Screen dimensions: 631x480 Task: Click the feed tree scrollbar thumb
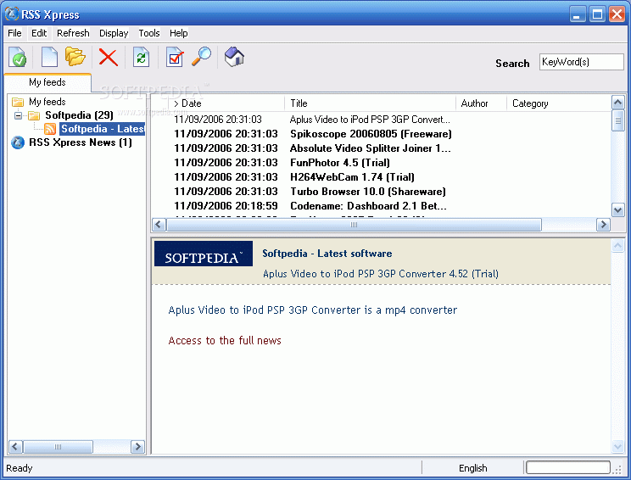58,447
